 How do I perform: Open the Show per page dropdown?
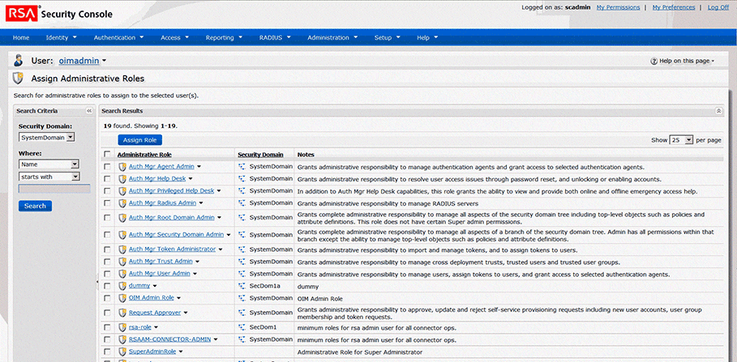click(x=682, y=140)
